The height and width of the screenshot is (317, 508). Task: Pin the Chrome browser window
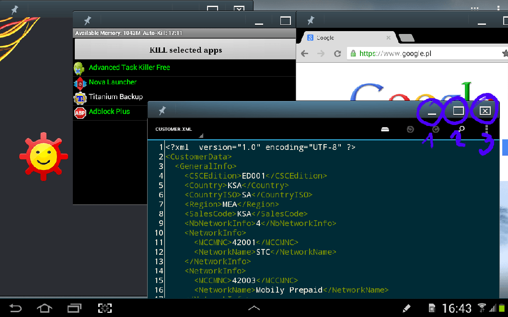click(x=311, y=21)
